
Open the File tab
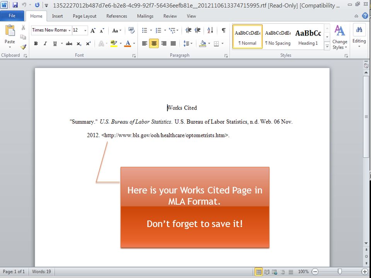(x=12, y=16)
